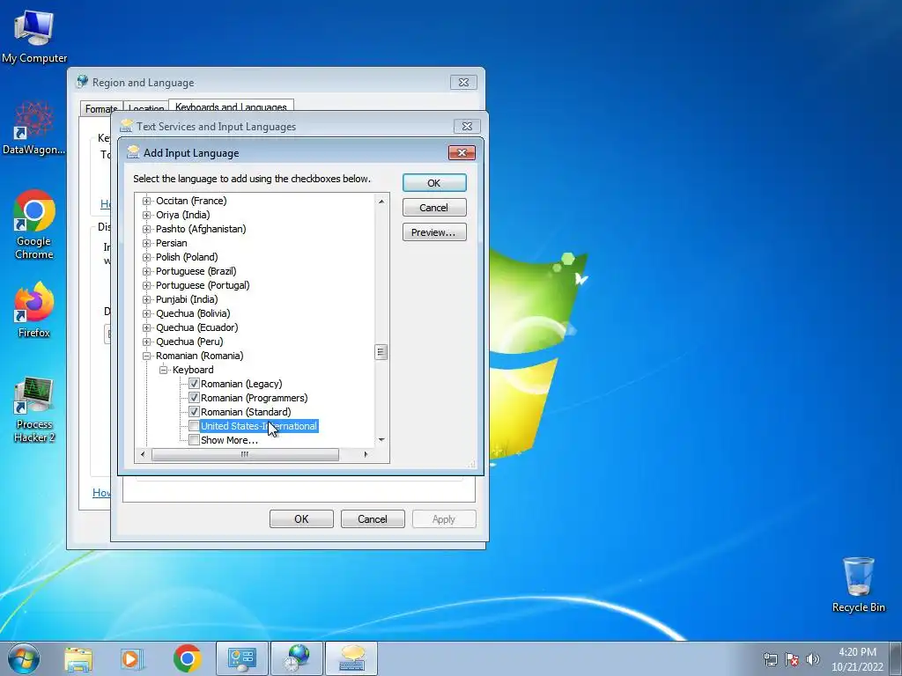
Task: Expand Quechua (Peru) node
Action: pyautogui.click(x=147, y=342)
